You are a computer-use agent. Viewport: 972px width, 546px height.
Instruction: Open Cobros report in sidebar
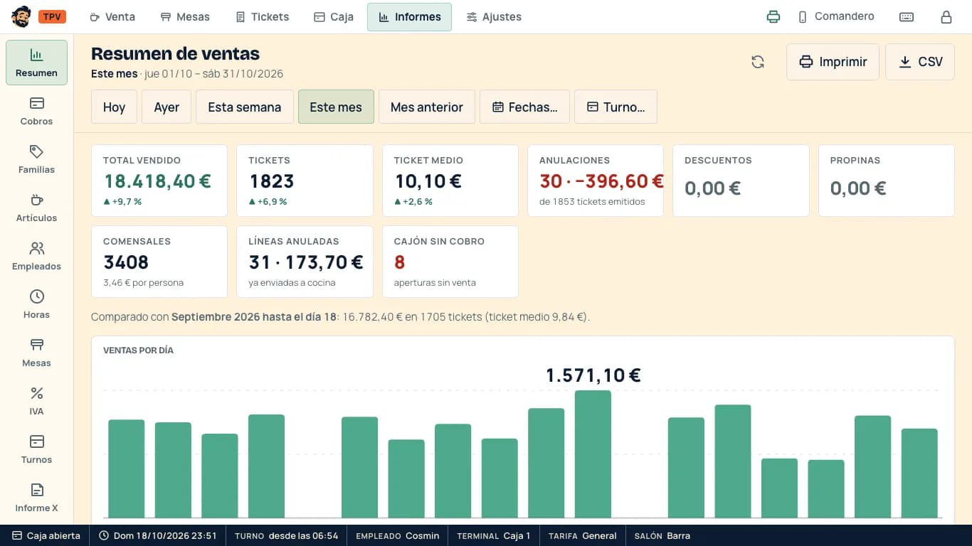coord(36,111)
